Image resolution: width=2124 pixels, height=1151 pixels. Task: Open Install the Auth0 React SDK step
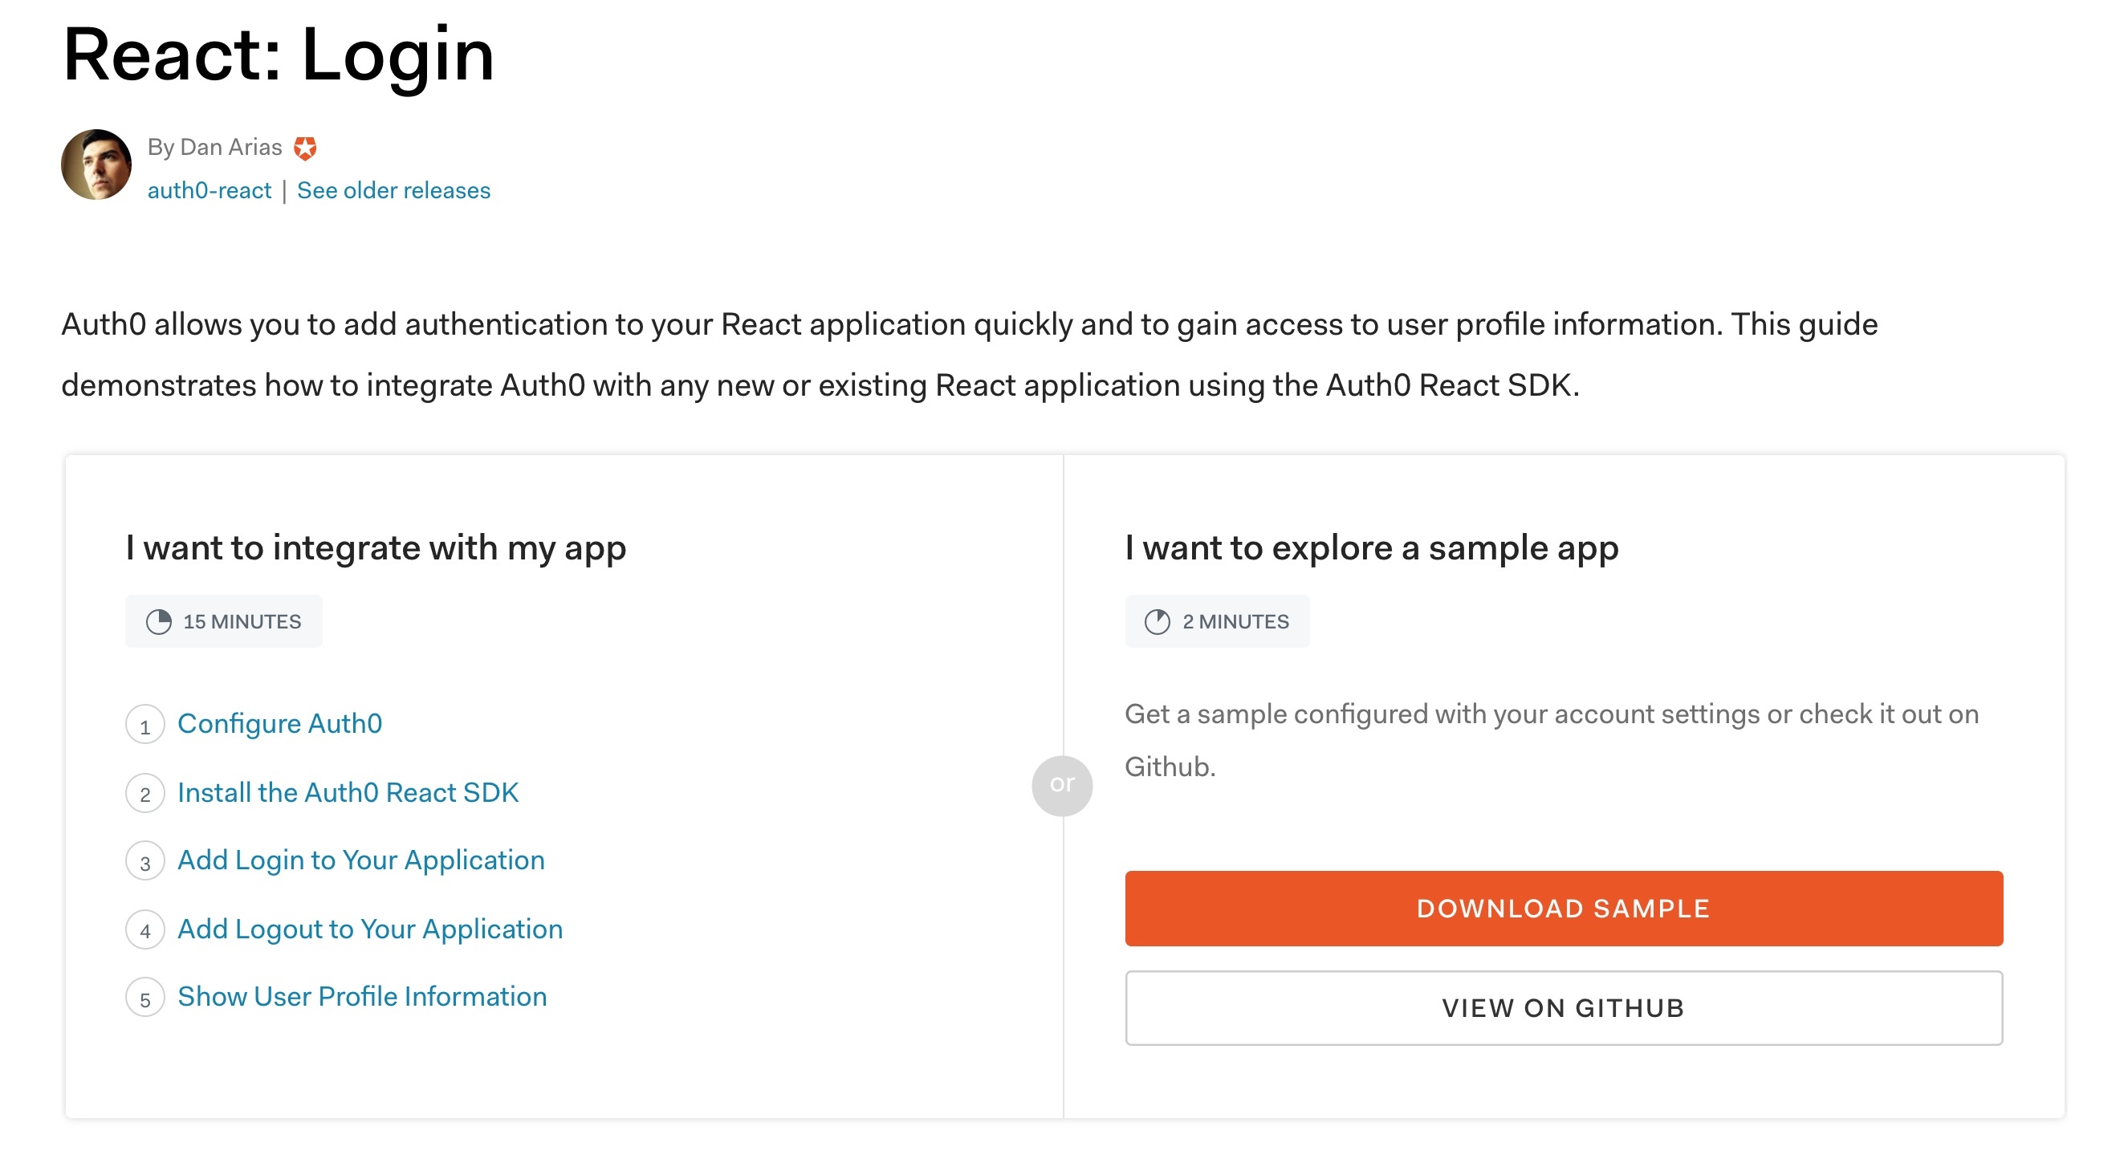coord(348,792)
